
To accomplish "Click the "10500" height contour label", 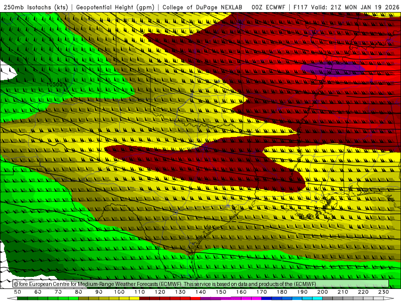I will [54, 84].
